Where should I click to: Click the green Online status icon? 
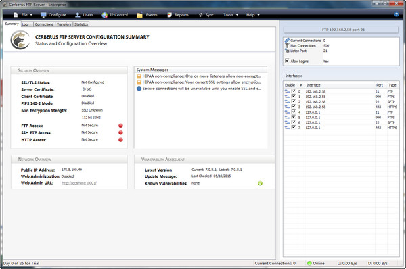(309, 264)
